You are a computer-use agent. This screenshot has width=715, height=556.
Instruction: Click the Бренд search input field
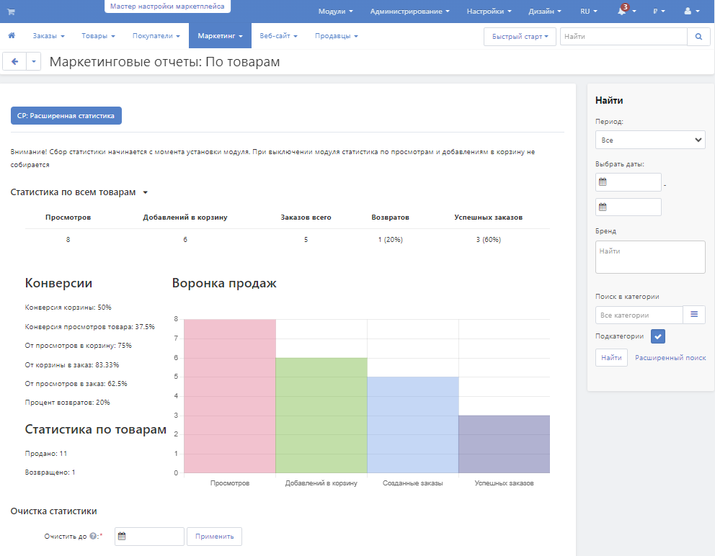click(x=650, y=257)
